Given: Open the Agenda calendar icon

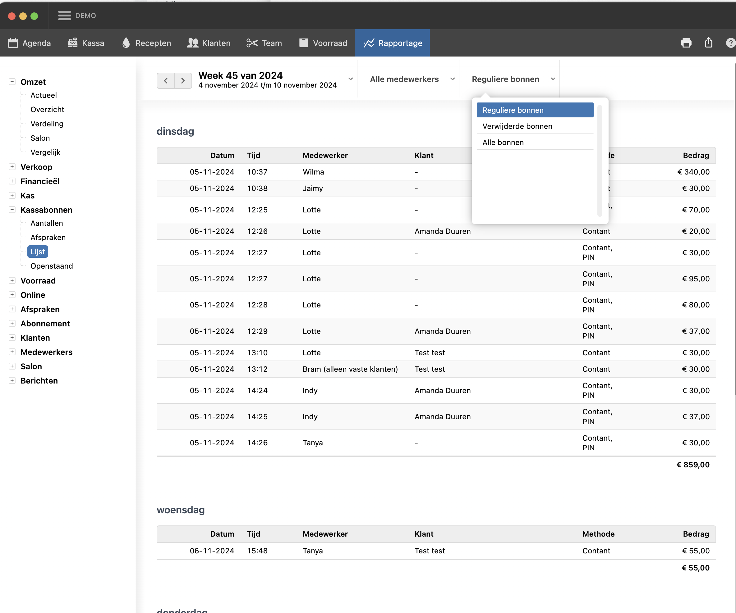Looking at the screenshot, I should click(x=13, y=43).
